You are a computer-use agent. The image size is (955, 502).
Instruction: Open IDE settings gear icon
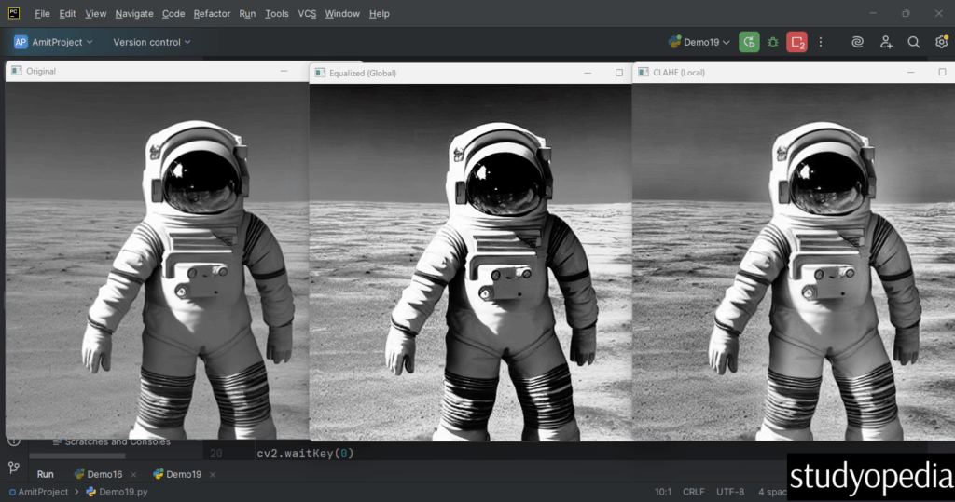(x=942, y=42)
